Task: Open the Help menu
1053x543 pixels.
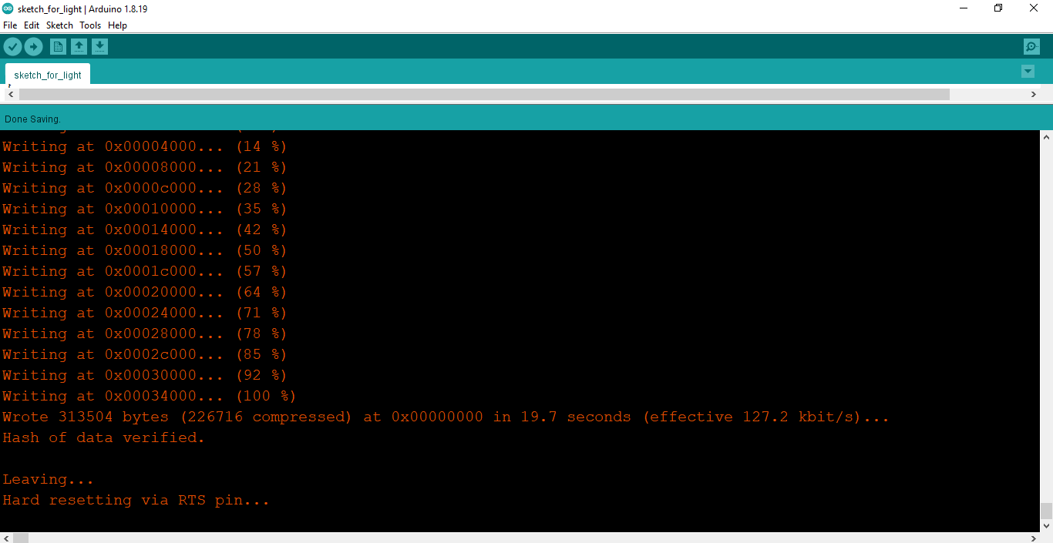Action: pos(117,25)
